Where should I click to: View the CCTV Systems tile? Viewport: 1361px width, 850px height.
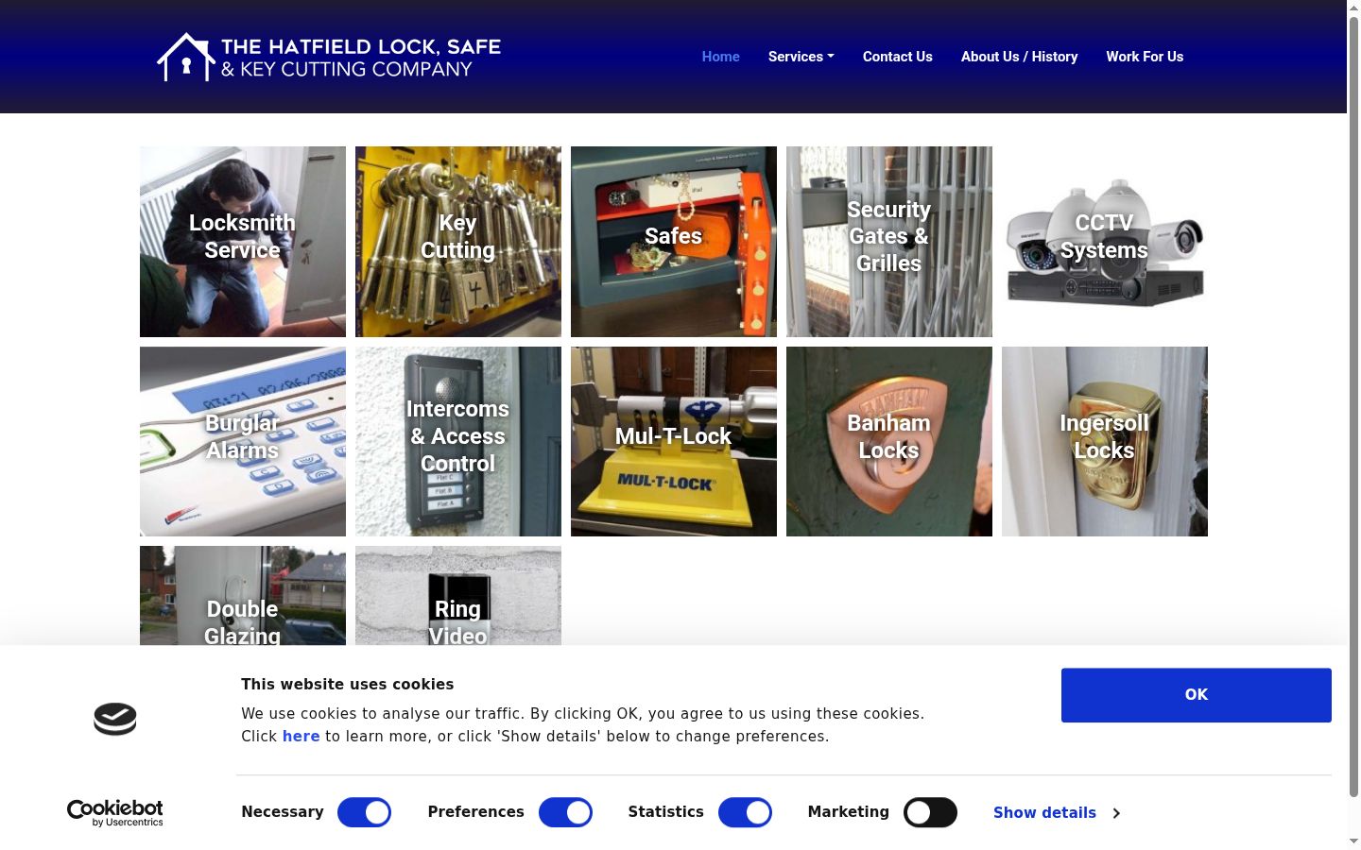tap(1105, 242)
